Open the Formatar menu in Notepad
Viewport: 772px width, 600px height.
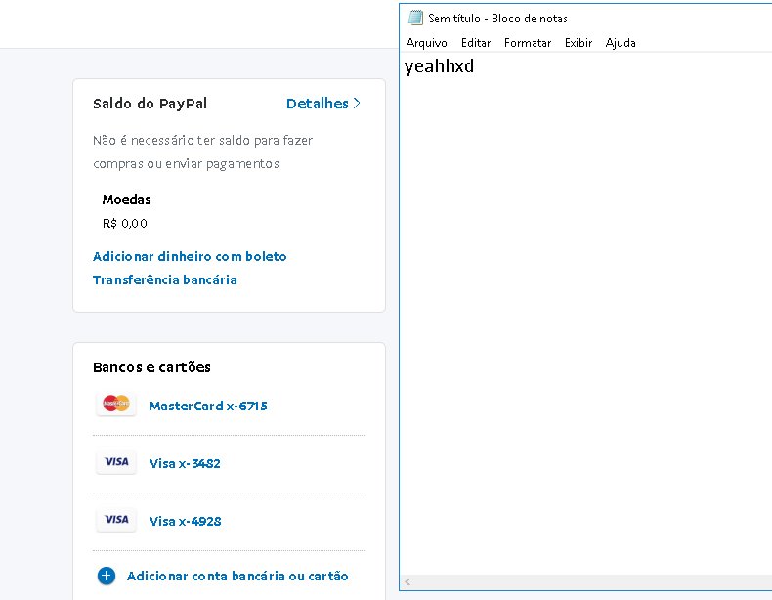[x=528, y=43]
